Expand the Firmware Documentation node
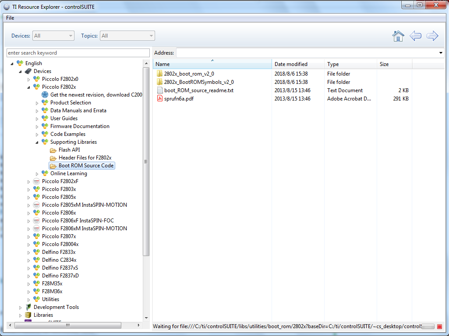449x336 pixels. pos(37,127)
